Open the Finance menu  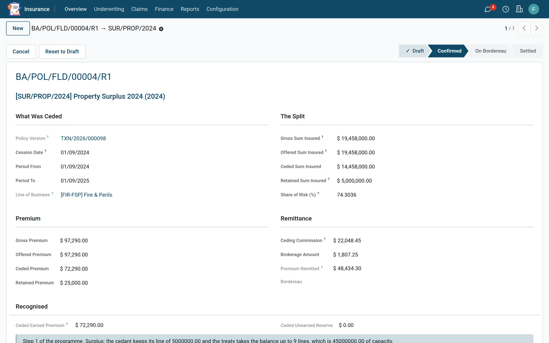pyautogui.click(x=164, y=9)
